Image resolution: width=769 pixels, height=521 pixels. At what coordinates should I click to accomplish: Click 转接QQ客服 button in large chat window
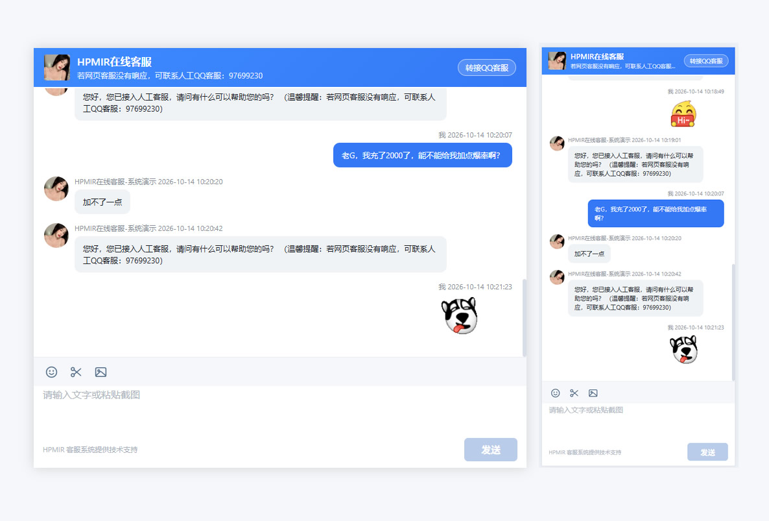tap(487, 67)
